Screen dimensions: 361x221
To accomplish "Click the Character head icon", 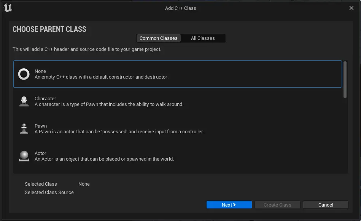I will [24, 101].
